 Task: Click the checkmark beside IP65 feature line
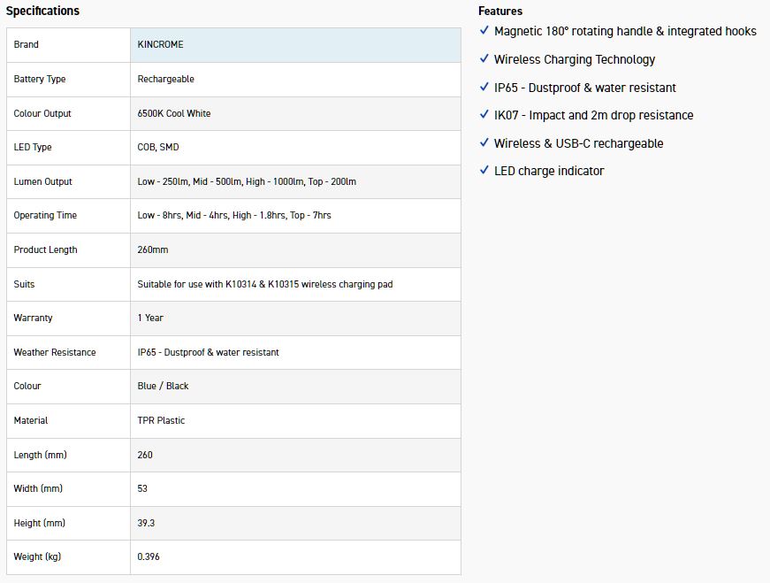(x=484, y=88)
